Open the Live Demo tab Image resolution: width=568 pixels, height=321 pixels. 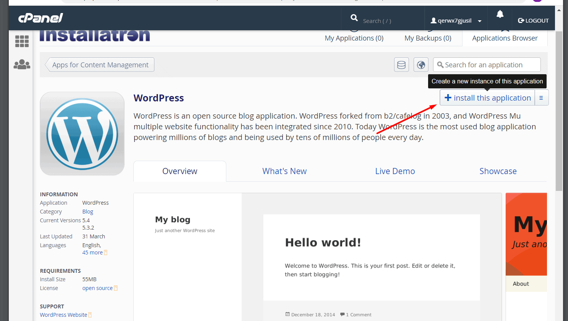pyautogui.click(x=395, y=171)
